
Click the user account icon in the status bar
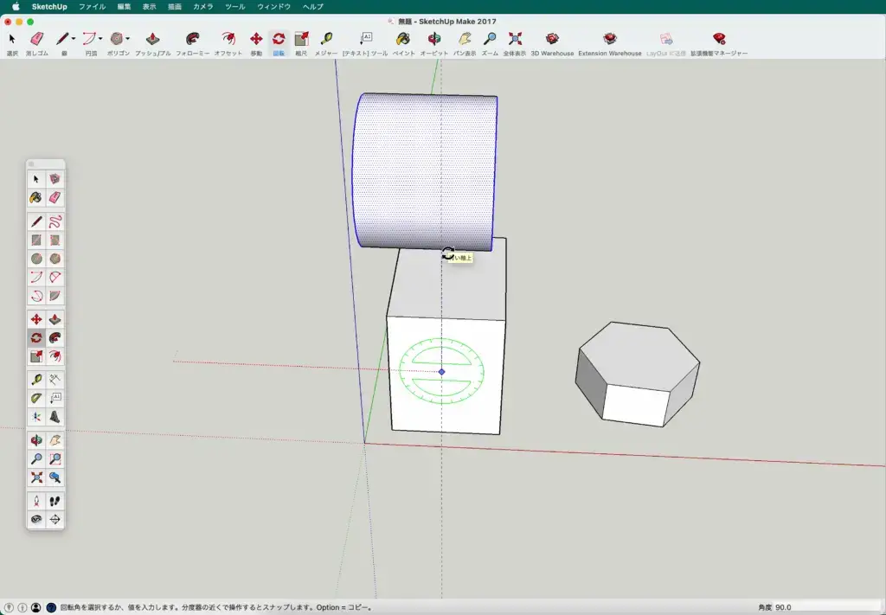click(36, 608)
